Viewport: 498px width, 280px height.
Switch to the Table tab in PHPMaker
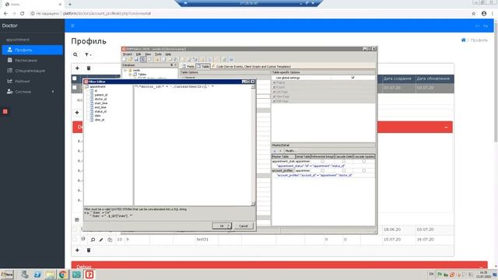point(203,66)
